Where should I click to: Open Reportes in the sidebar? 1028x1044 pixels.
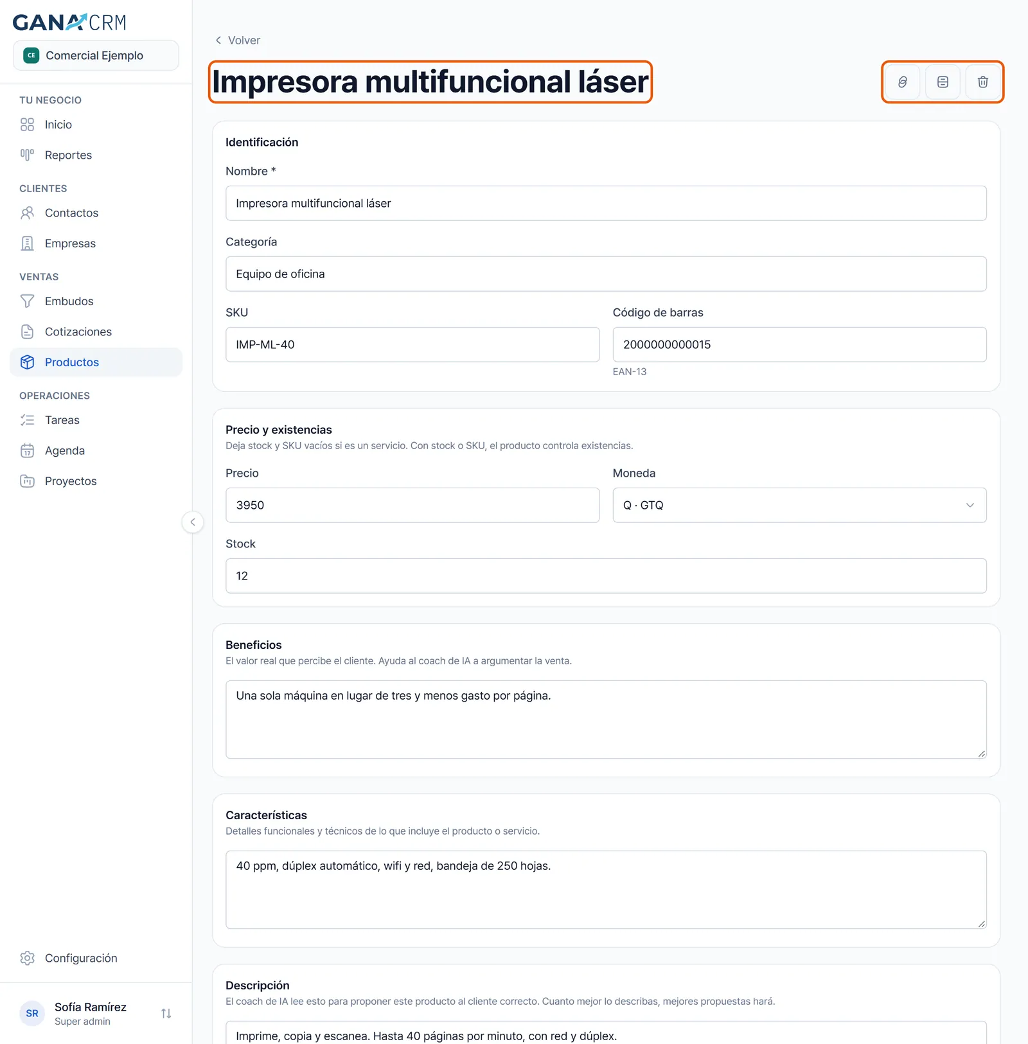tap(96, 155)
